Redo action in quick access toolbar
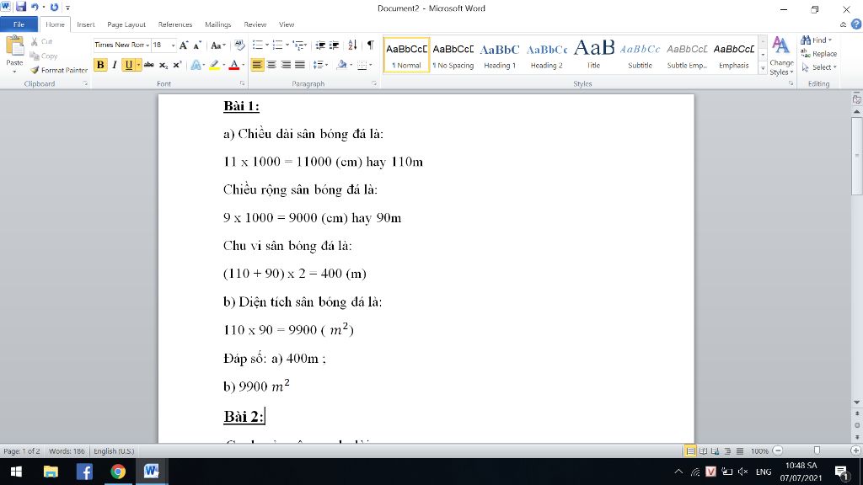863x485 pixels. pyautogui.click(x=54, y=7)
